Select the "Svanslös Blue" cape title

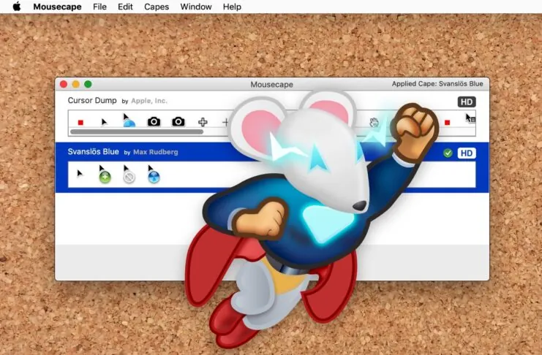pyautogui.click(x=94, y=152)
